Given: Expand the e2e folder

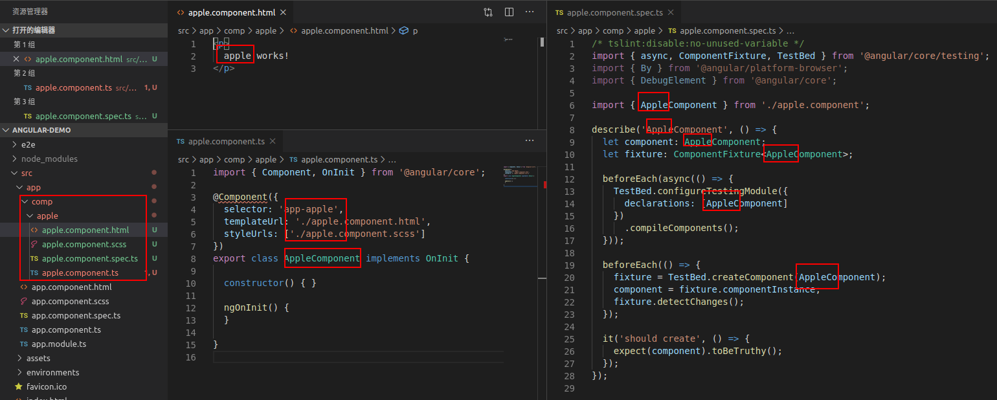Looking at the screenshot, I should [x=84, y=144].
